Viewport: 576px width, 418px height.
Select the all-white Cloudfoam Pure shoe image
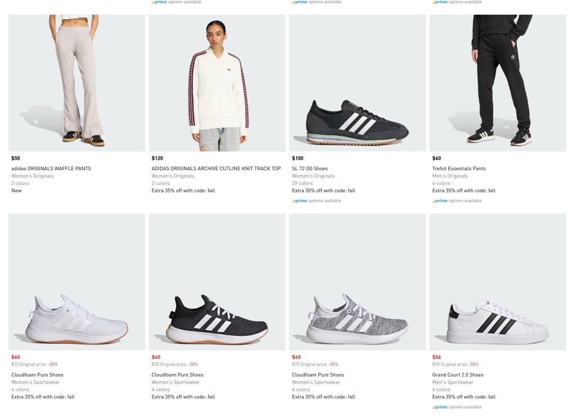[x=76, y=282]
